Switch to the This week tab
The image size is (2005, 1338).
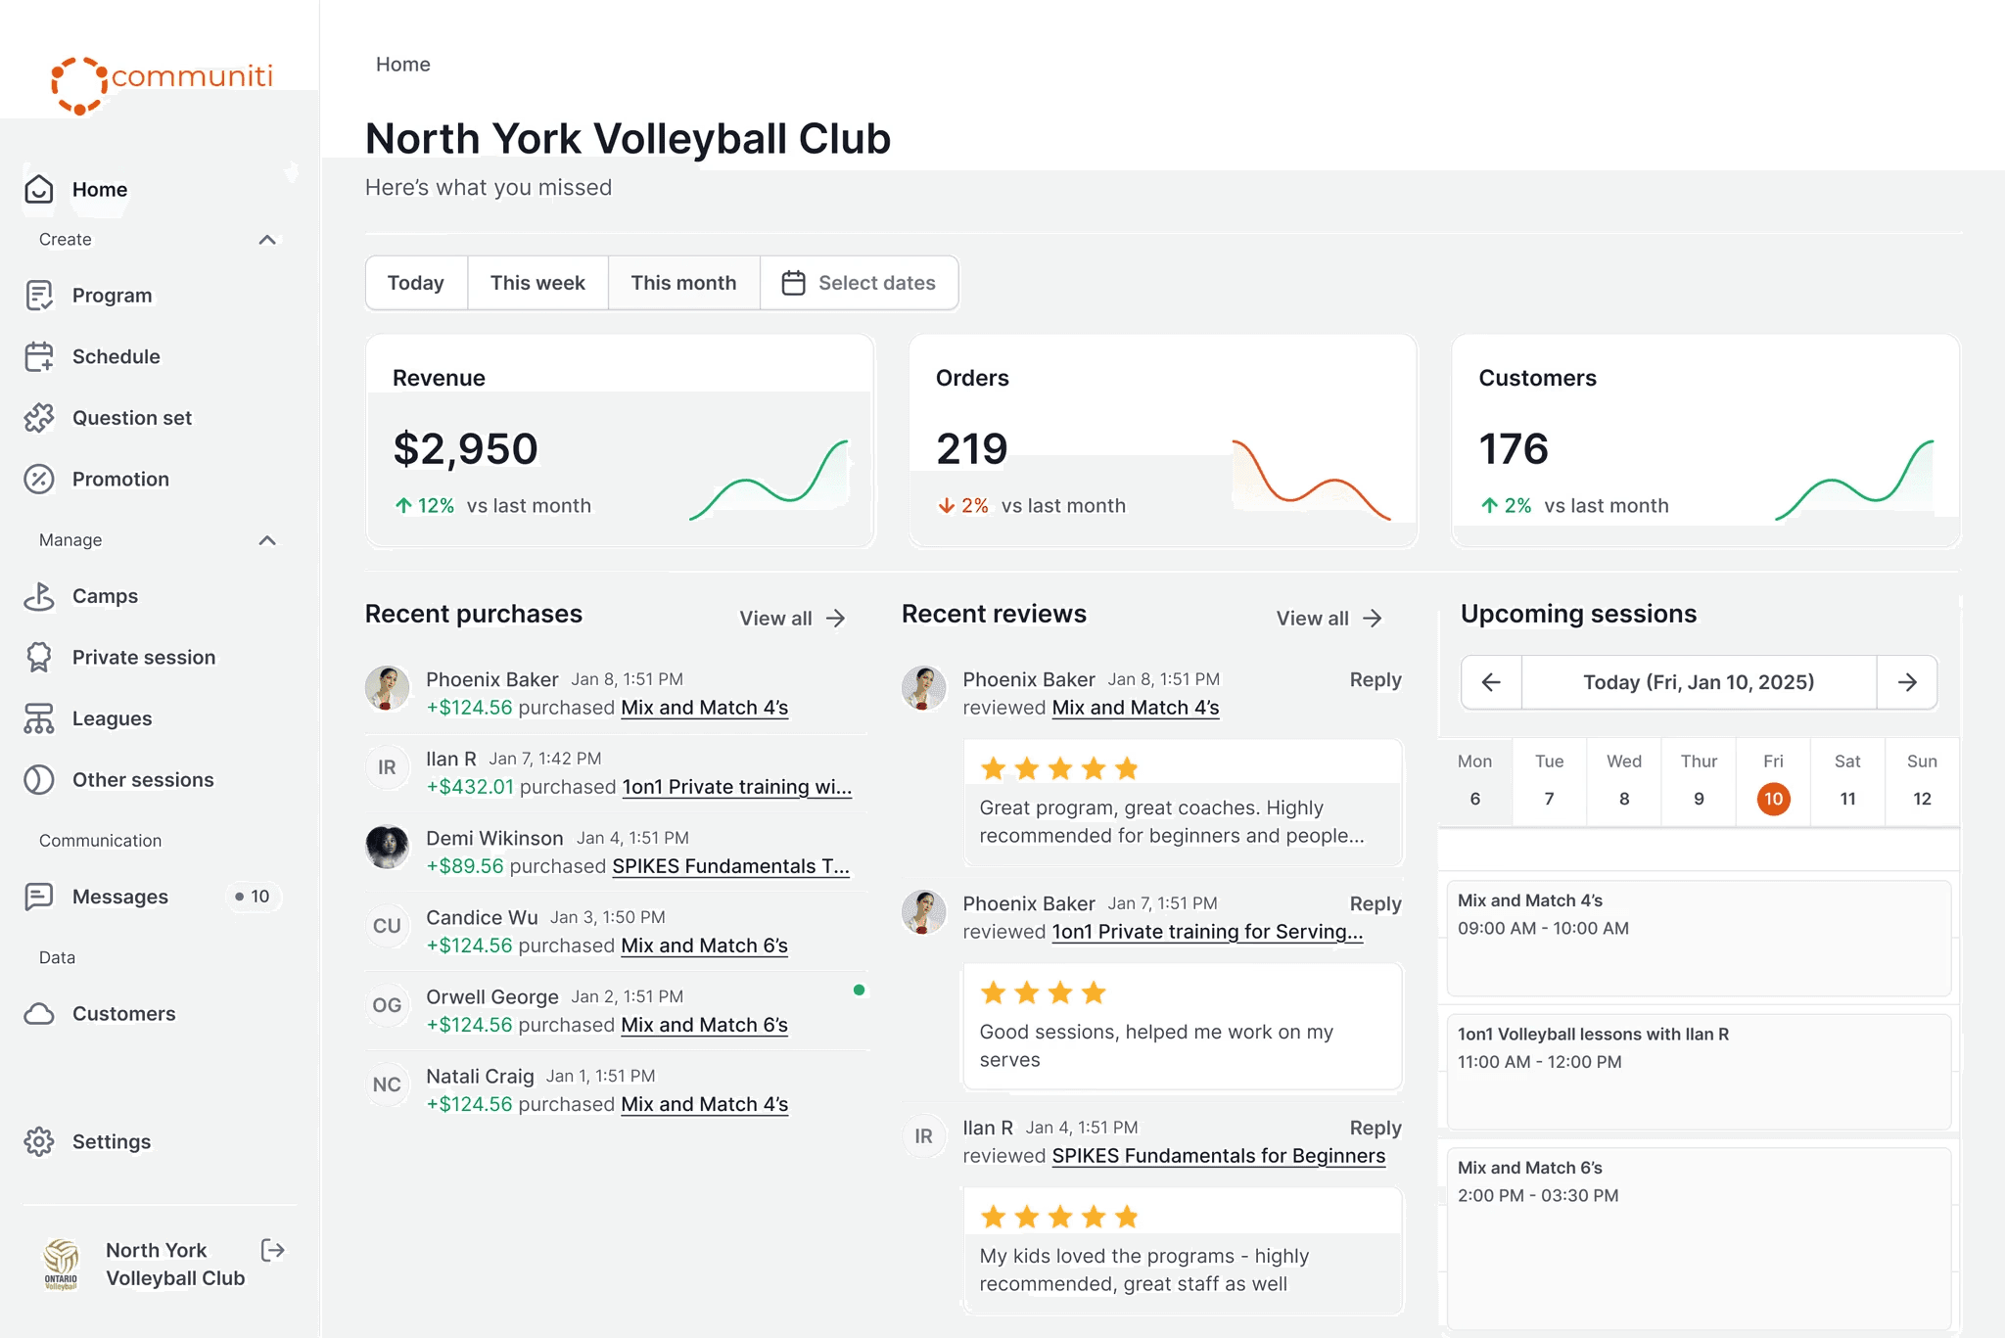[537, 283]
